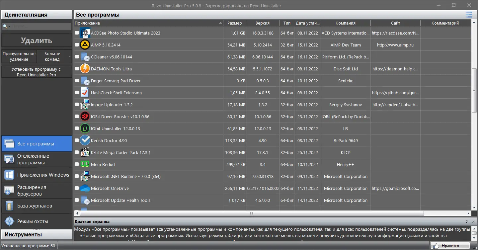478x250 pixels.
Task: Click the AIMP 5.10.2414 app icon
Action: coord(85,45)
